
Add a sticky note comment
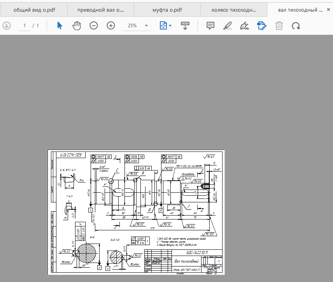(x=210, y=26)
